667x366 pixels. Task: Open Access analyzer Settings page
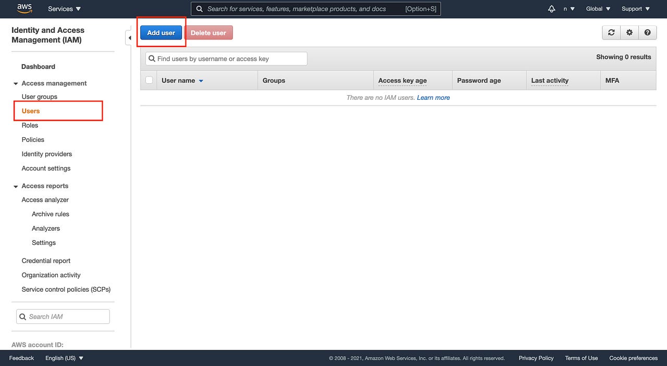(x=44, y=243)
